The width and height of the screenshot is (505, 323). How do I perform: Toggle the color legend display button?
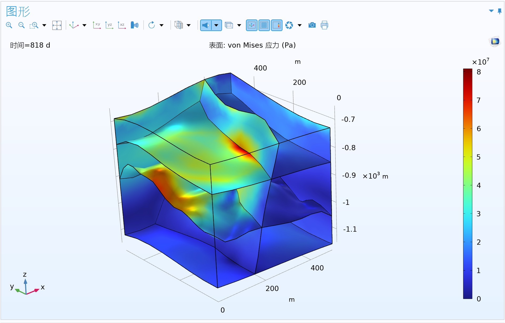277,25
